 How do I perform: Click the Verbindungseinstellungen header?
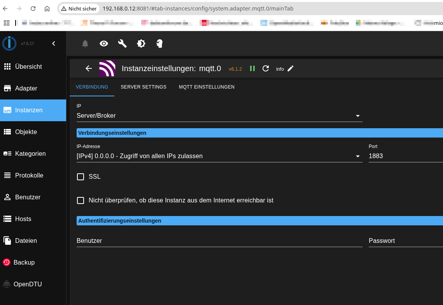pos(260,133)
